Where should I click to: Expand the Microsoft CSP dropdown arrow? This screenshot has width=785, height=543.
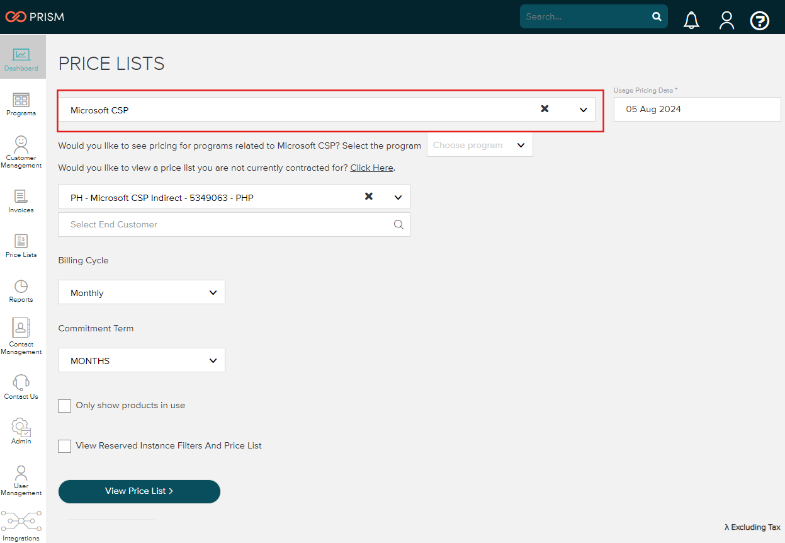pos(583,110)
